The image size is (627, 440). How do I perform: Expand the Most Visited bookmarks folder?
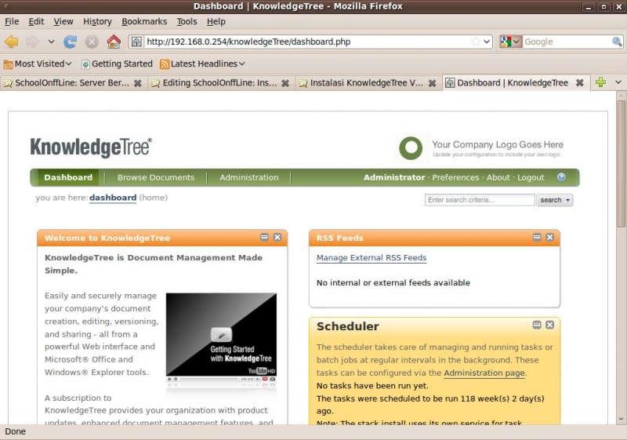[38, 64]
